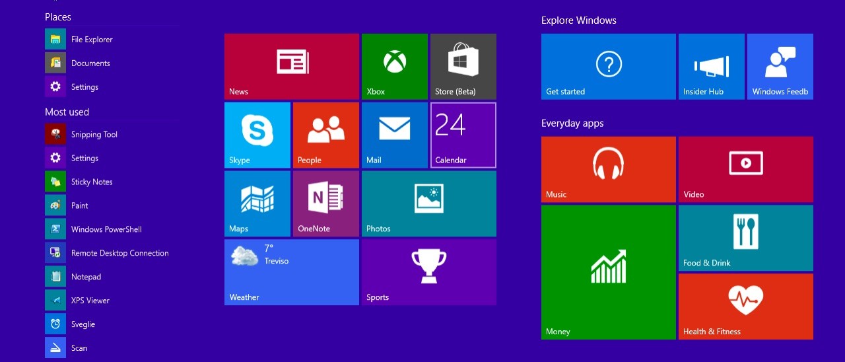
Task: Launch the Xbox tile
Action: click(395, 66)
